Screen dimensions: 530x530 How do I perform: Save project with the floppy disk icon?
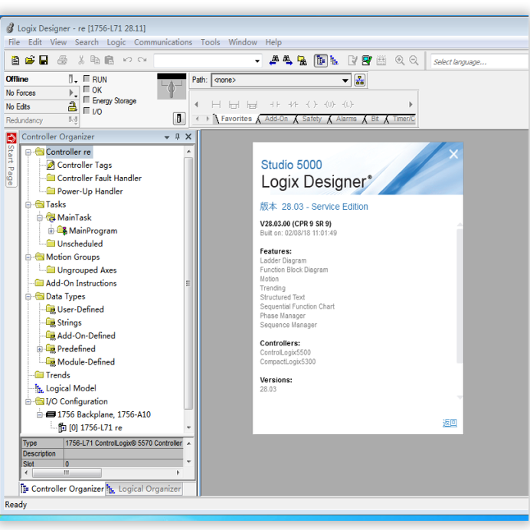point(44,61)
